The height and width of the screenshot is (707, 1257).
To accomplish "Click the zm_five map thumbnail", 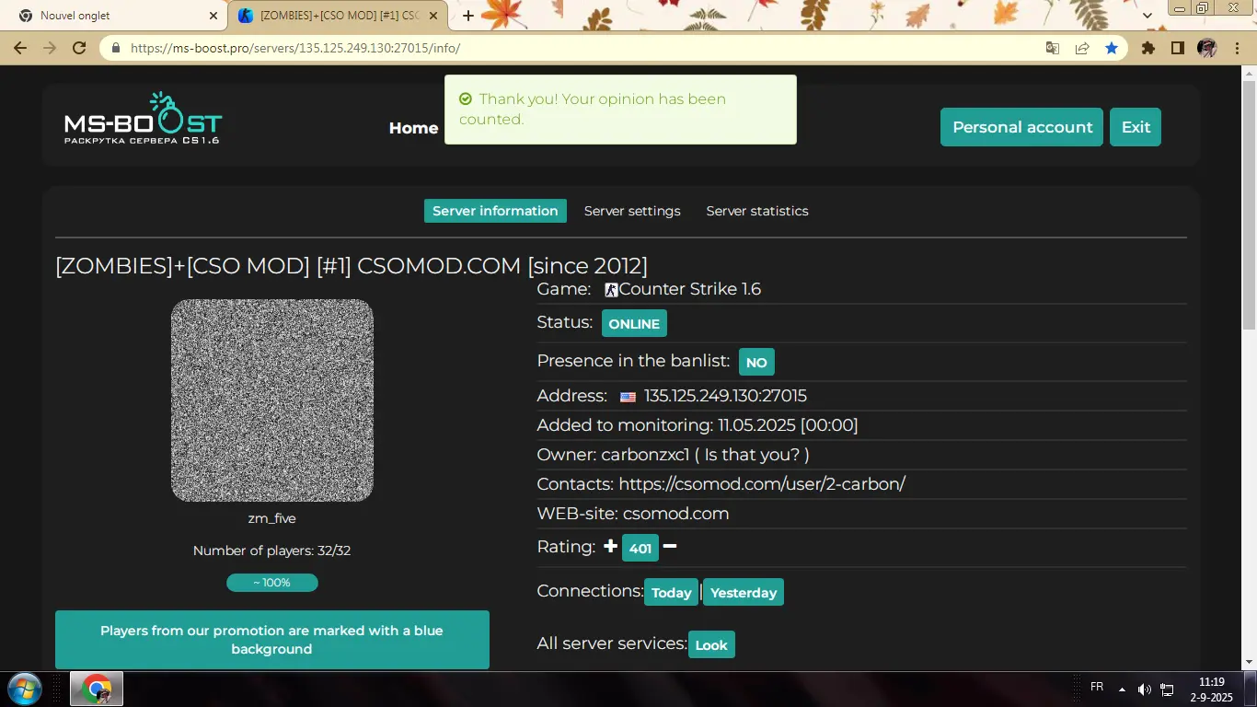I will point(272,400).
